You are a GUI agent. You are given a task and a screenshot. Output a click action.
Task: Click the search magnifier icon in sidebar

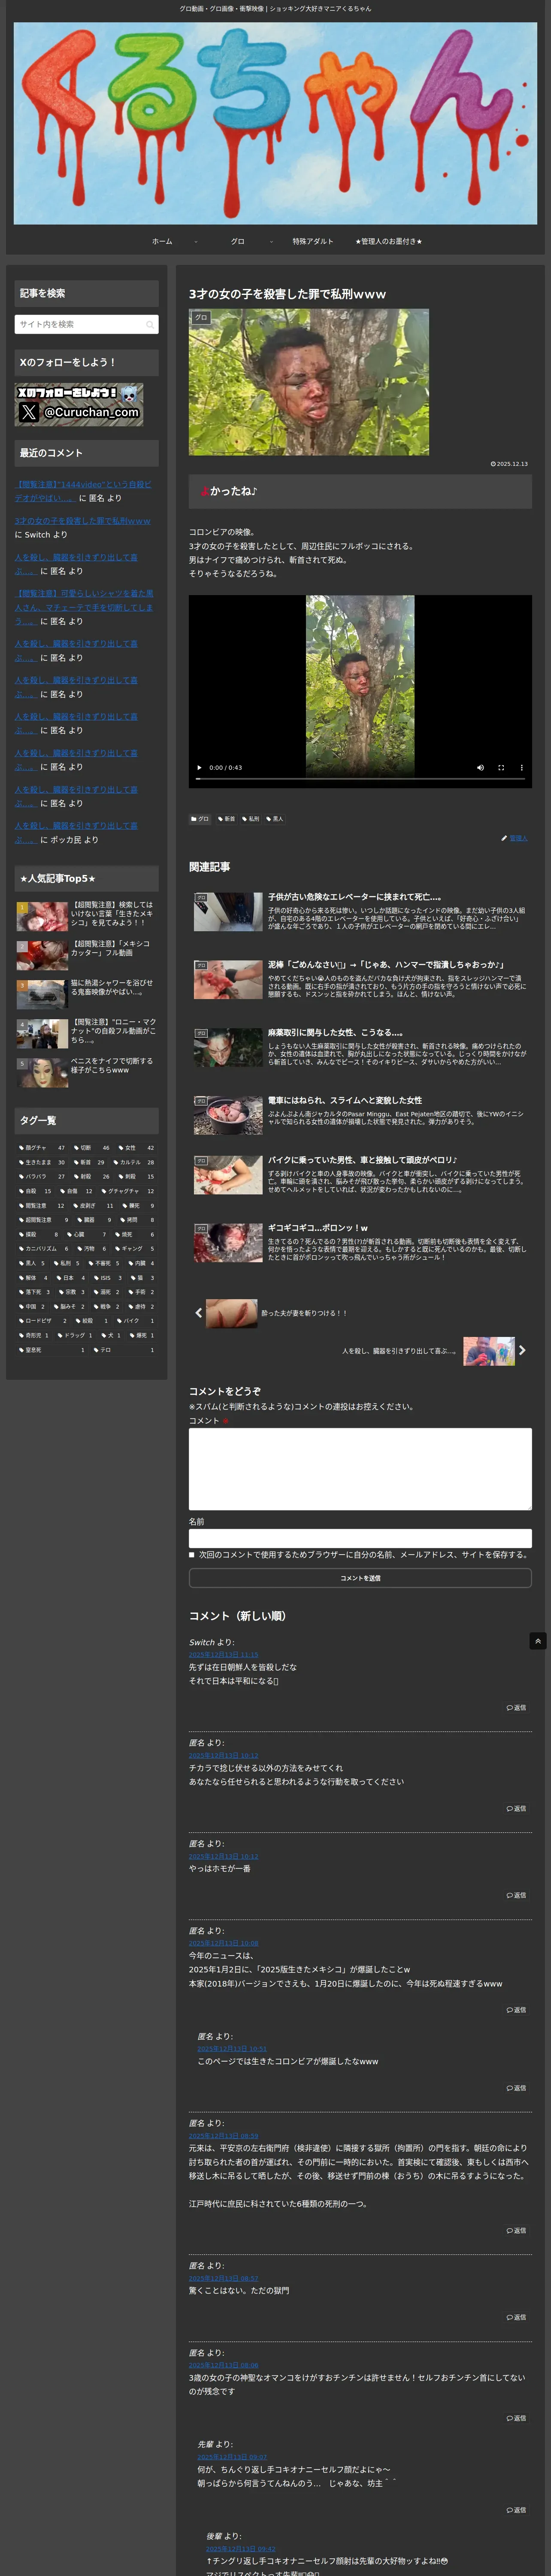150,325
